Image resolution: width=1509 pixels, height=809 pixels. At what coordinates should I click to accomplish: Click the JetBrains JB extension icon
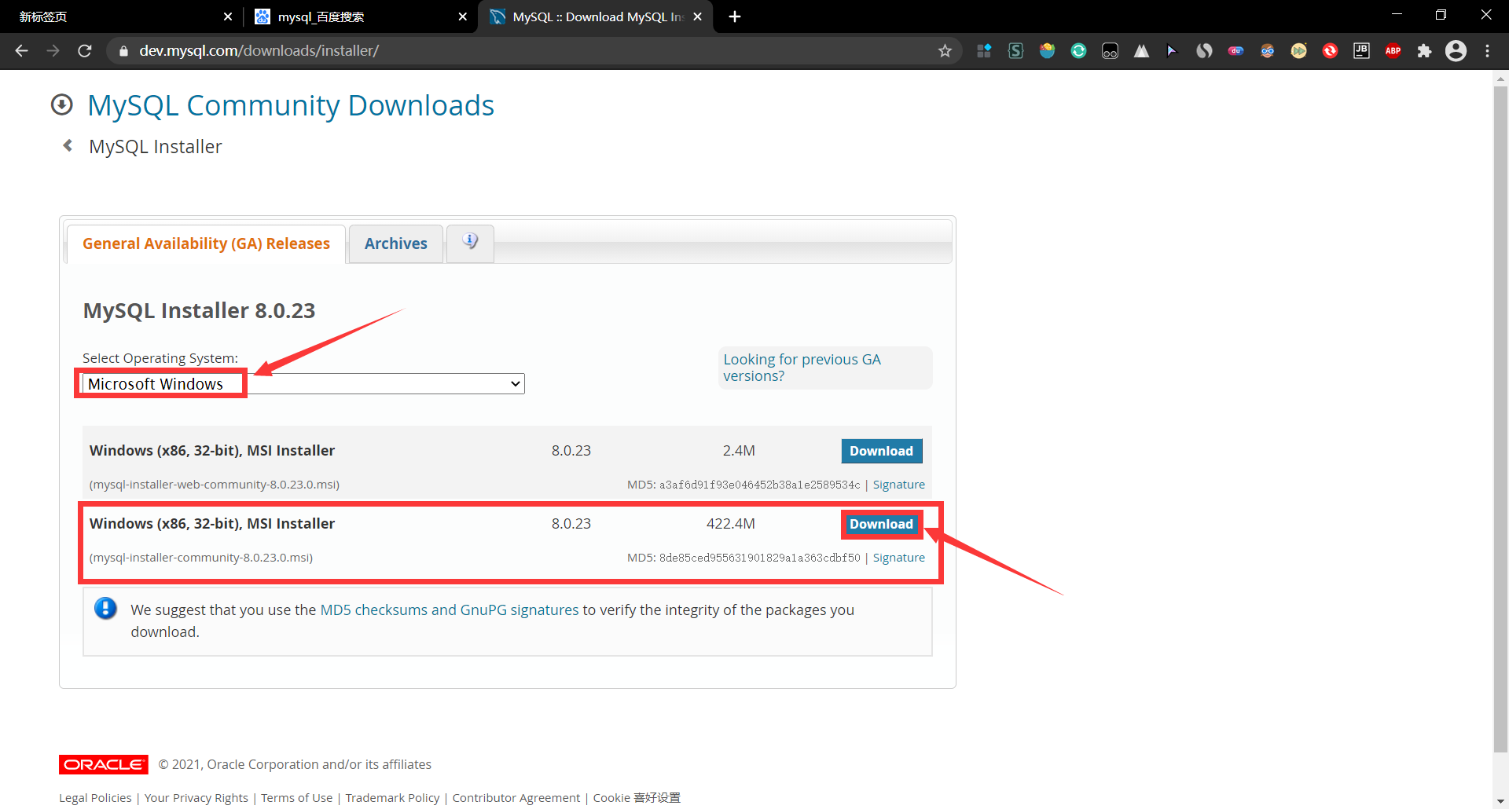(1361, 51)
